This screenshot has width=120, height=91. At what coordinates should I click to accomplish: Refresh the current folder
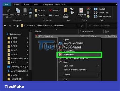[x=82, y=26]
